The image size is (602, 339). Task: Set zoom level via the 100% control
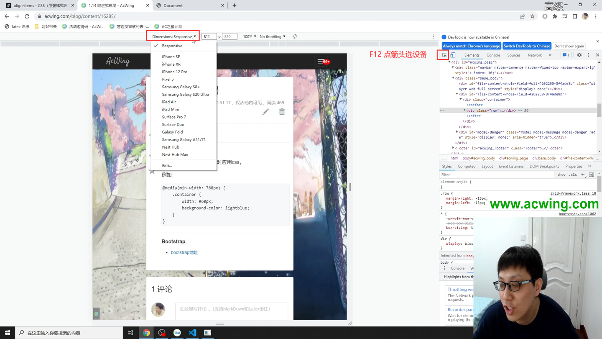click(x=249, y=36)
